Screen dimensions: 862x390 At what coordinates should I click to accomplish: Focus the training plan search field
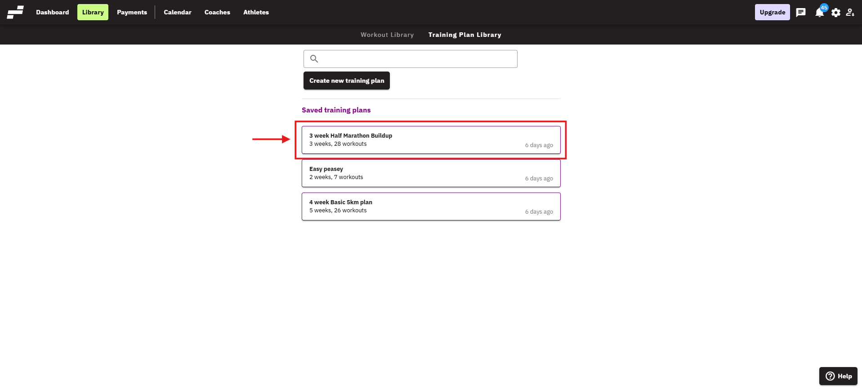410,59
